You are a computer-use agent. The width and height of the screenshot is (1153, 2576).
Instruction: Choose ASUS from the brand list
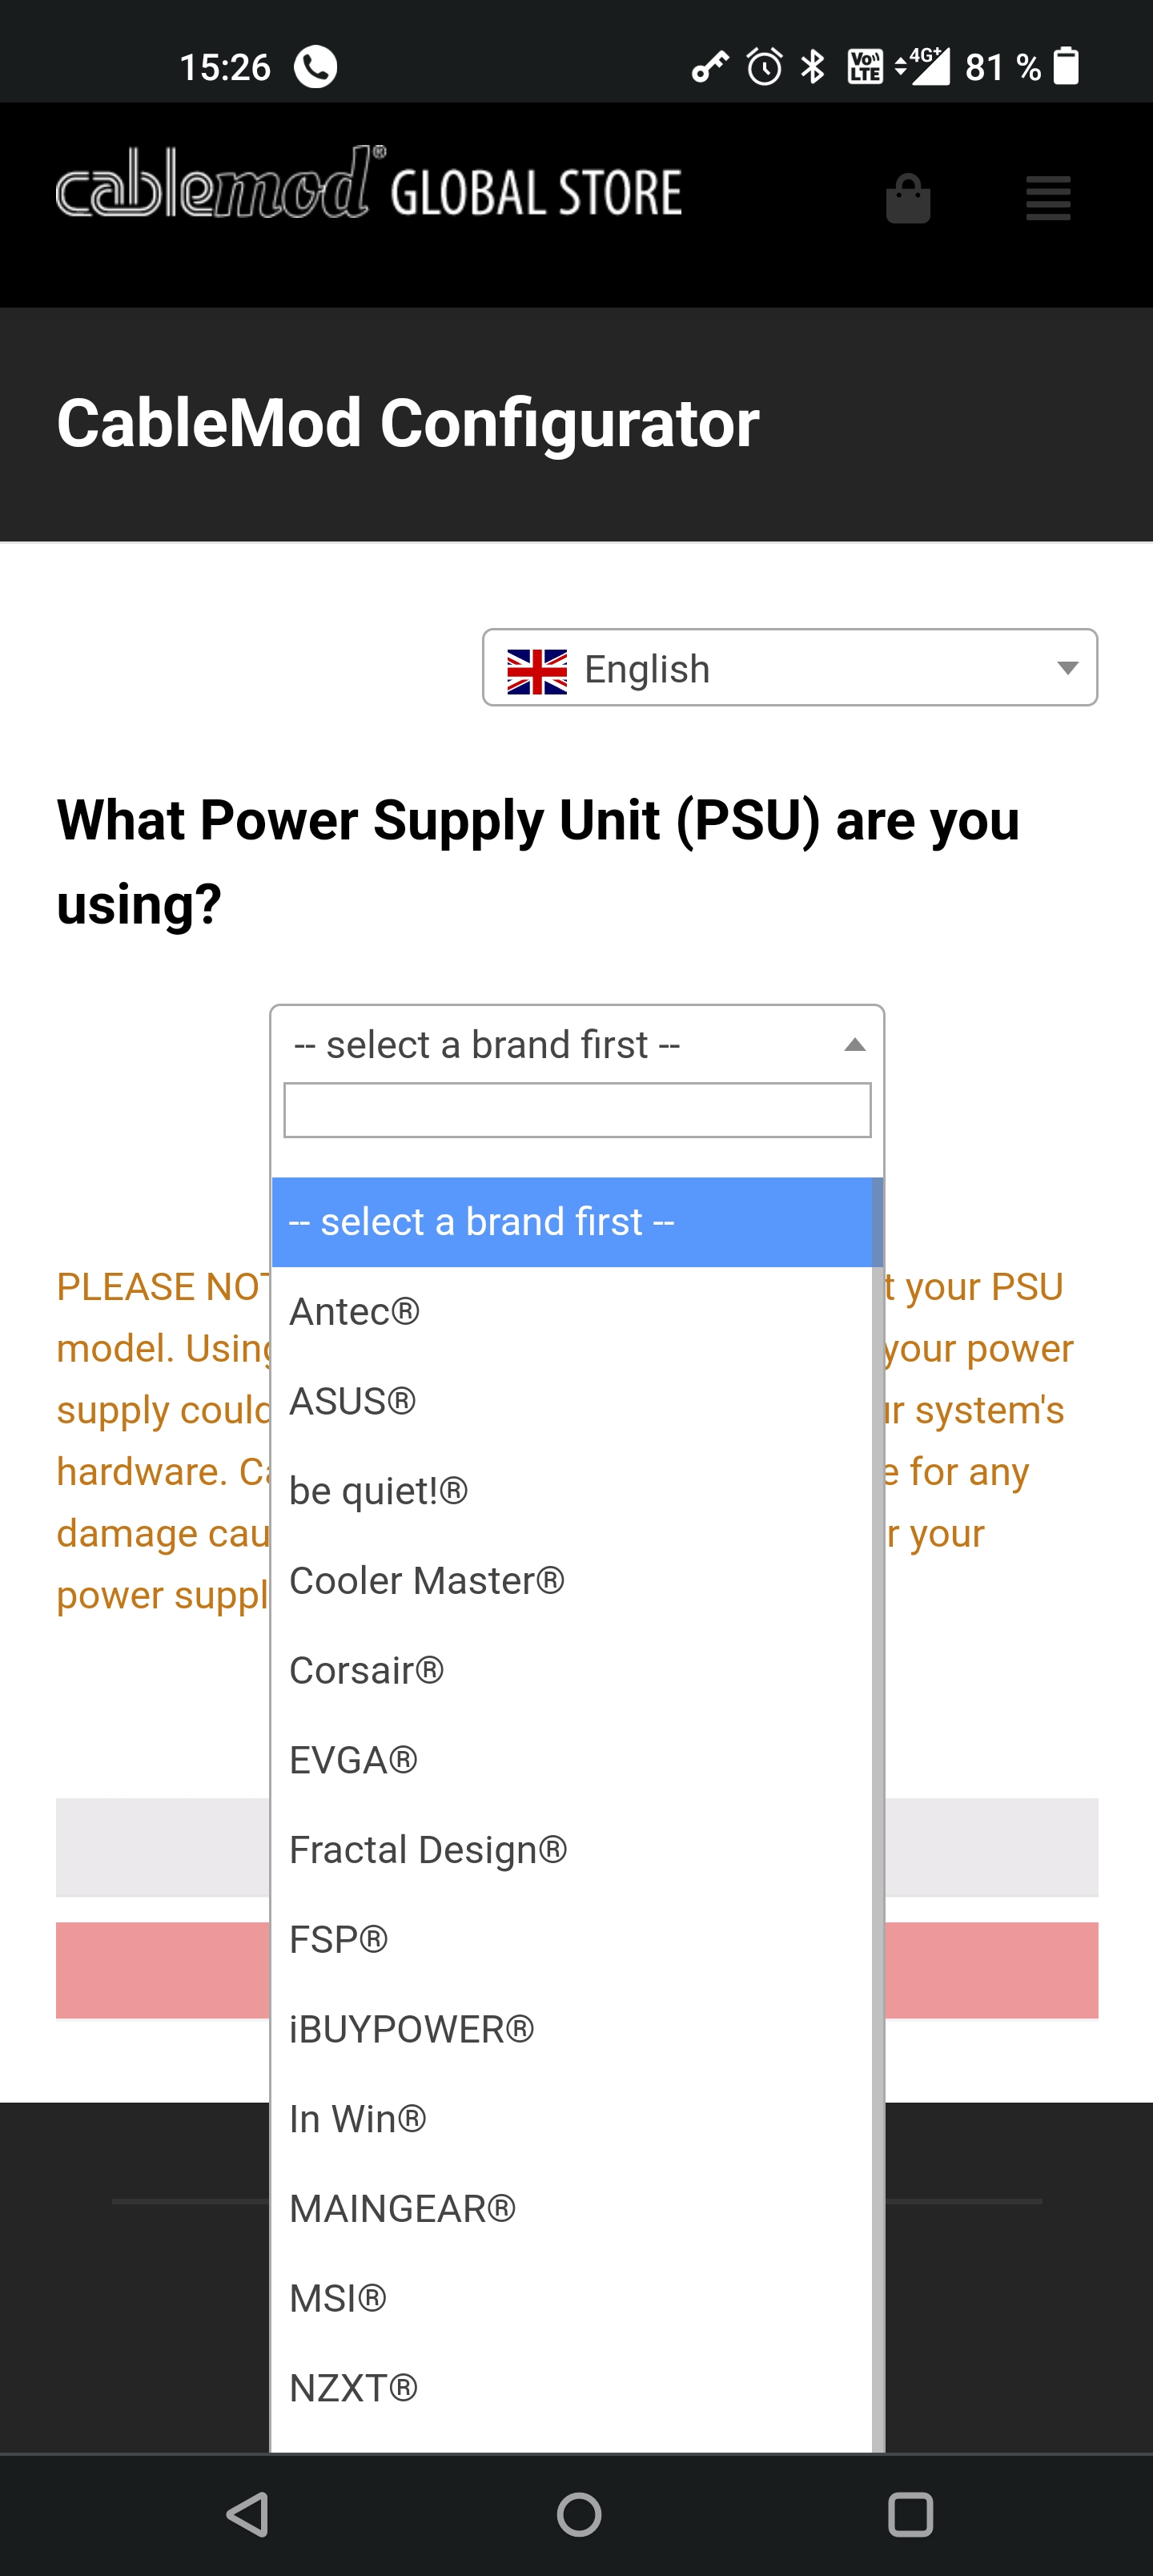tap(352, 1401)
